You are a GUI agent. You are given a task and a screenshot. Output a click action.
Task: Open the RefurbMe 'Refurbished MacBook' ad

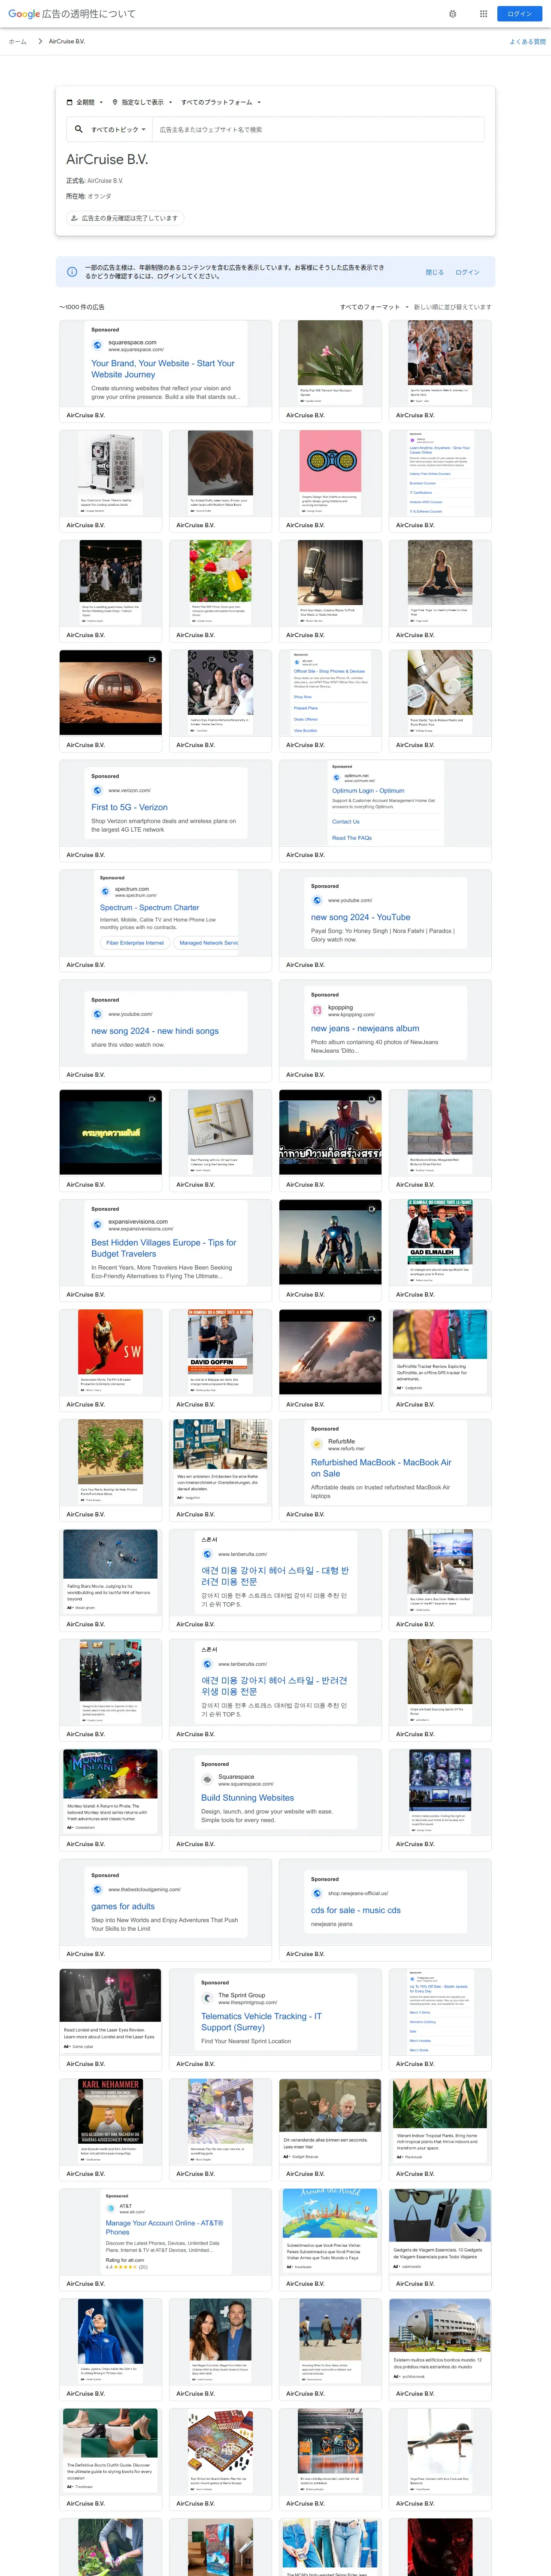pos(385,1470)
